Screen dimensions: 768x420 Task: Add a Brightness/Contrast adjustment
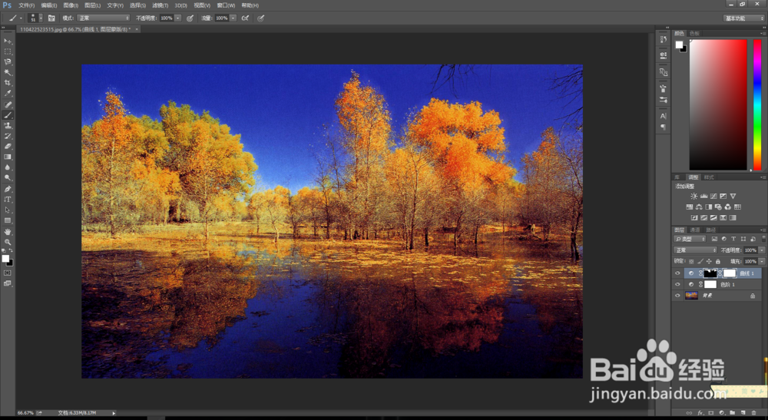click(x=694, y=197)
